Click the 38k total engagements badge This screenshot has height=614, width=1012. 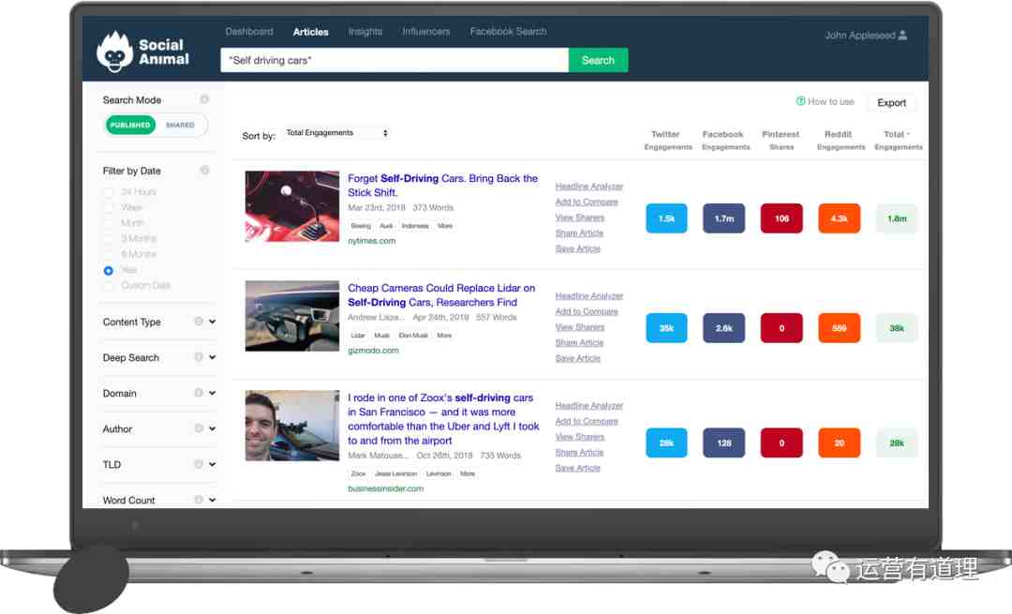click(897, 328)
